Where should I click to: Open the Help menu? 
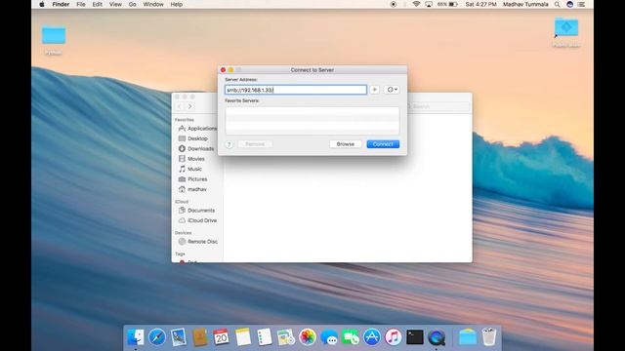(x=176, y=4)
